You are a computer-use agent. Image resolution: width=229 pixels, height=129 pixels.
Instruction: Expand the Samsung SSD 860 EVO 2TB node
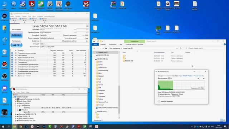click(x=15, y=114)
